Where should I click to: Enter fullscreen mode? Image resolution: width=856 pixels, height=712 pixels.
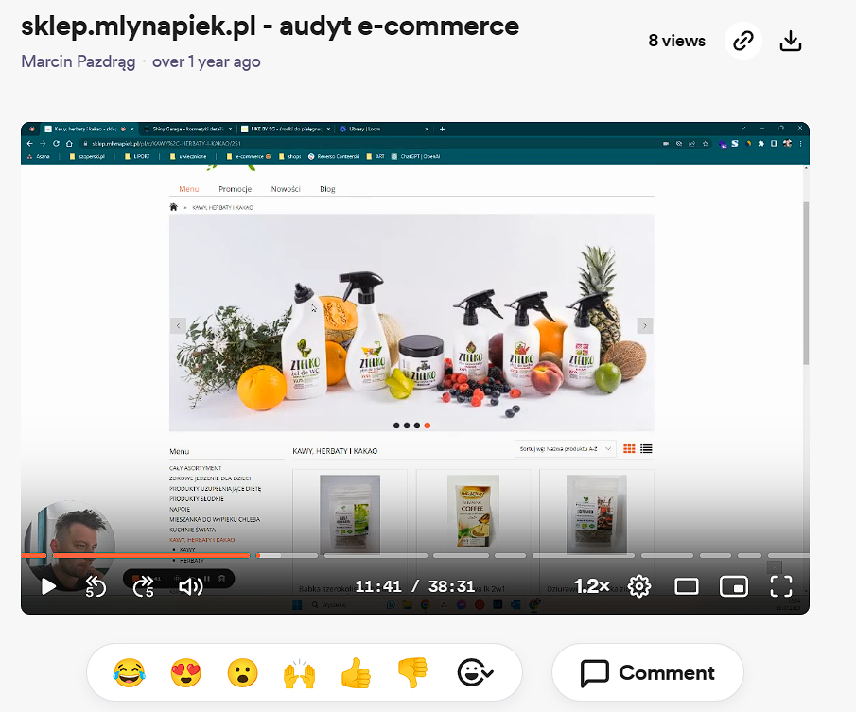(780, 586)
